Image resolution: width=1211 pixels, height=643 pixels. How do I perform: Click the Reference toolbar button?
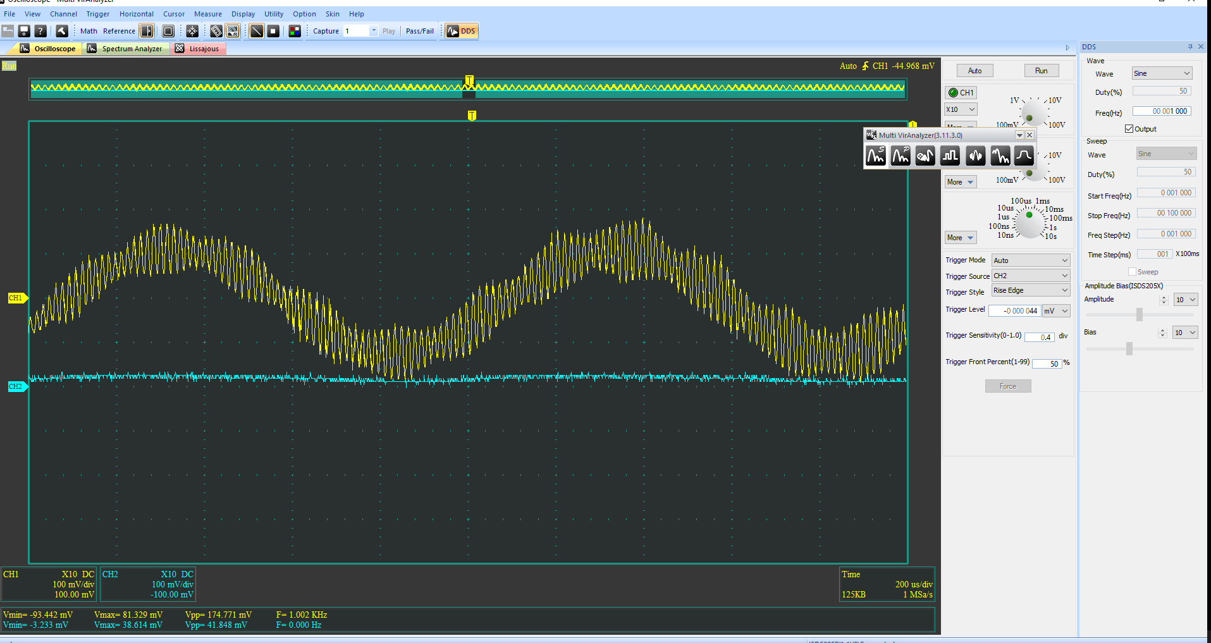pos(119,31)
